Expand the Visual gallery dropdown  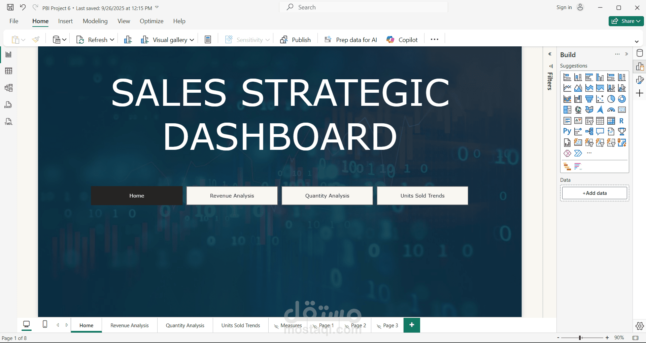pos(192,40)
